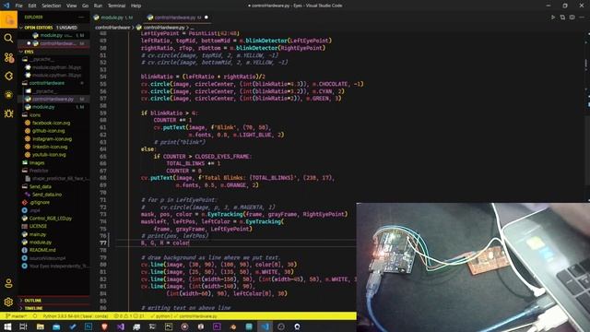Open Send_data.ino file
The width and height of the screenshot is (590, 332).
click(53, 195)
